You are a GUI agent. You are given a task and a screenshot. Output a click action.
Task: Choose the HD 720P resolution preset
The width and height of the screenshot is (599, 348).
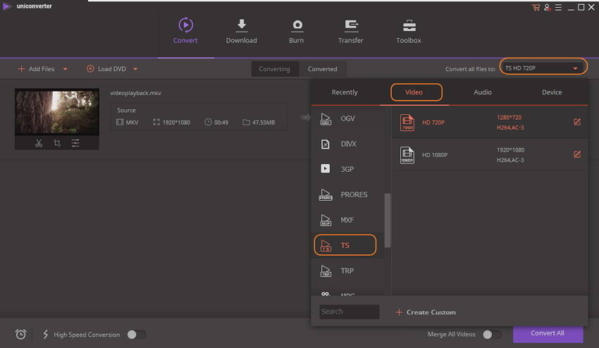(x=489, y=123)
